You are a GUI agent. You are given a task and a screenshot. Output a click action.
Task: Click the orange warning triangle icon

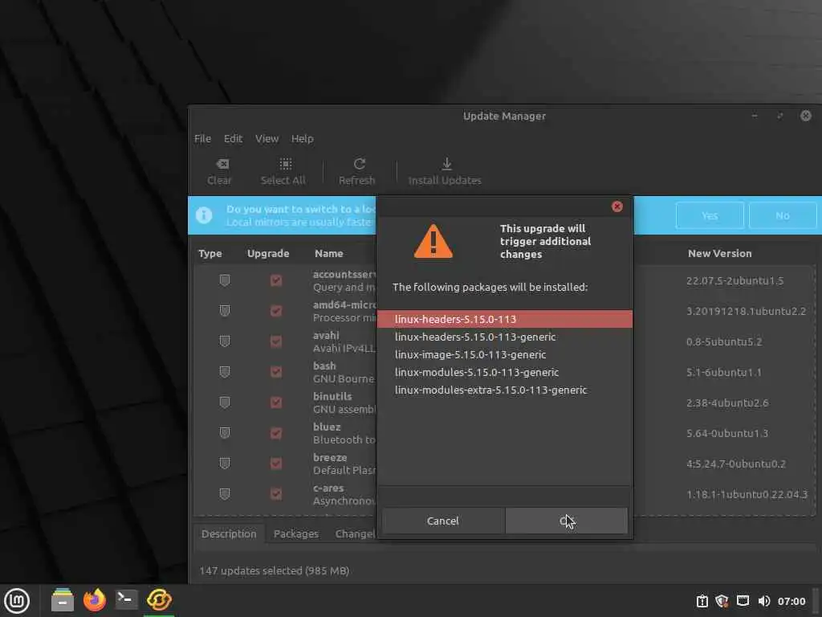(433, 241)
